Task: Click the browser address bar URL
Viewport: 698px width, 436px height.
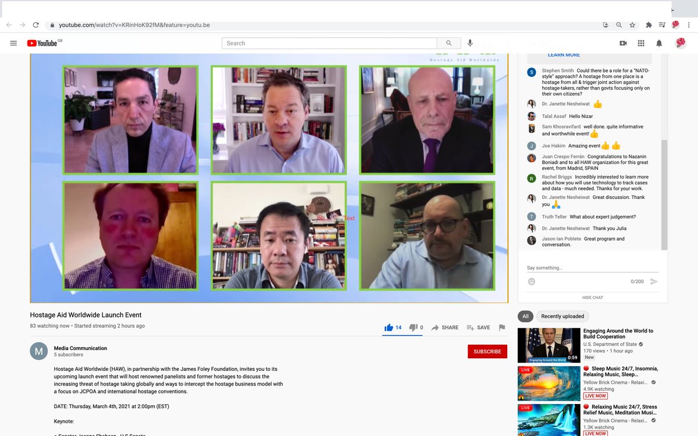Action: click(x=134, y=25)
